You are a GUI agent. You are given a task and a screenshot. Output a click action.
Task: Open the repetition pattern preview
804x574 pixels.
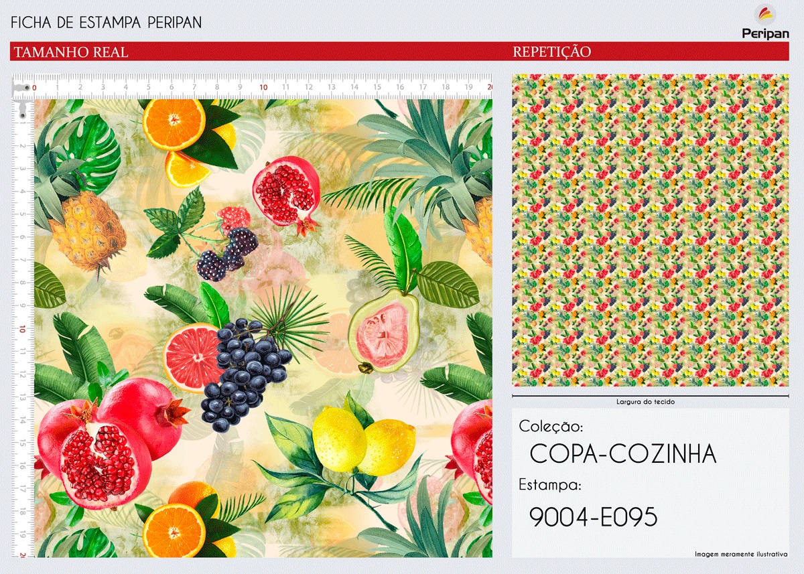[x=650, y=230]
